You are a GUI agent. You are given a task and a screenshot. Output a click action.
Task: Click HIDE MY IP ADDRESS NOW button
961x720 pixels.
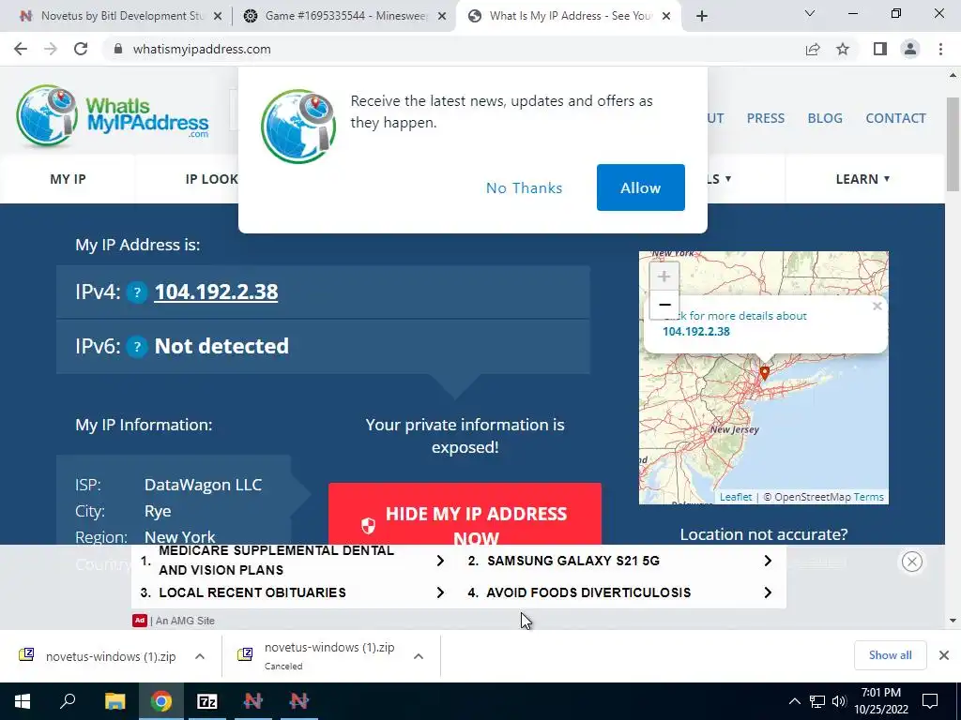[465, 514]
